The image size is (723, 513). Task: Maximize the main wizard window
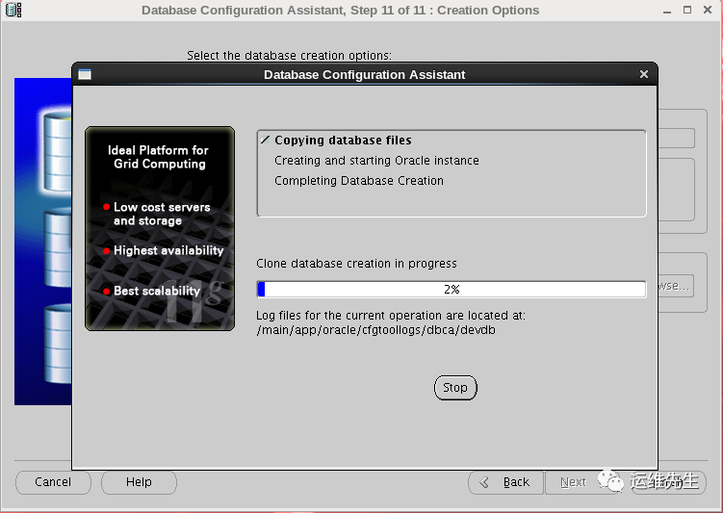[687, 10]
